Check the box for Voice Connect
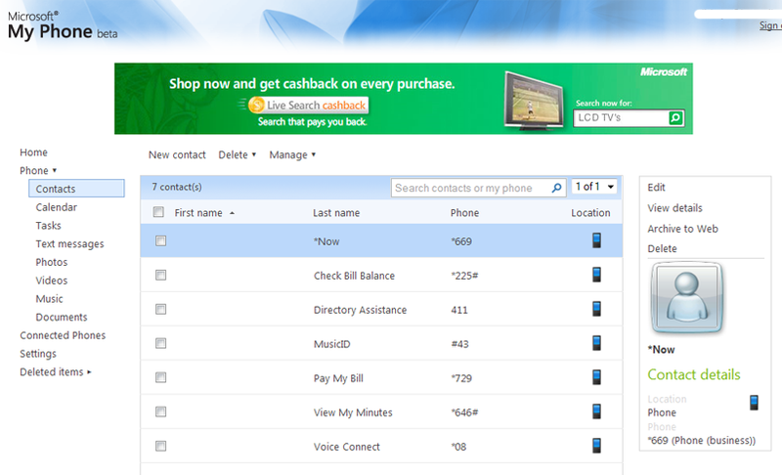The width and height of the screenshot is (782, 475). pos(160,446)
